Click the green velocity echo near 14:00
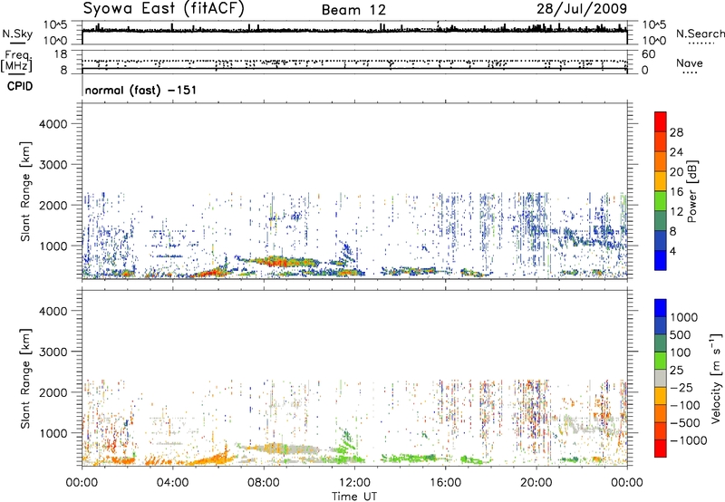Viewport: 725px width, 502px height. (410, 459)
